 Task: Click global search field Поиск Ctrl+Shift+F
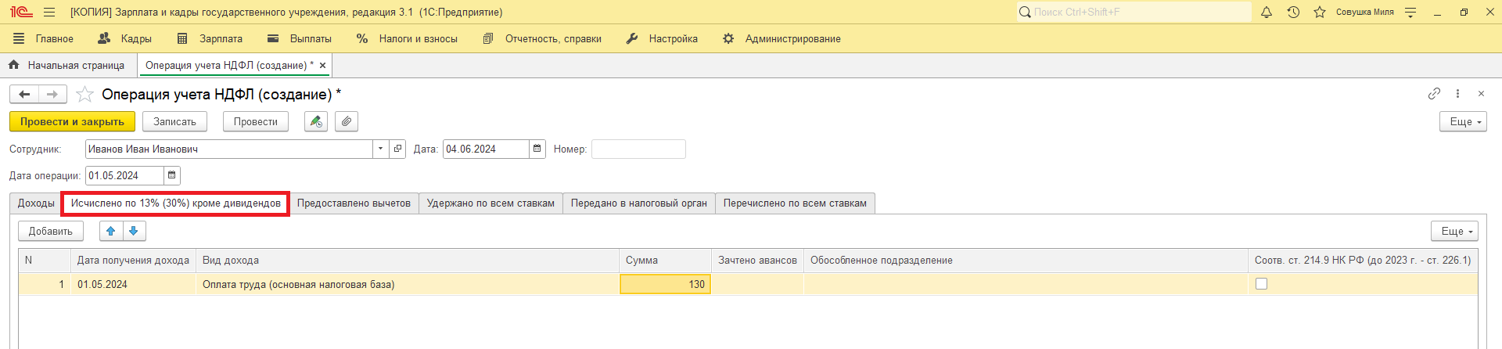pyautogui.click(x=1134, y=12)
